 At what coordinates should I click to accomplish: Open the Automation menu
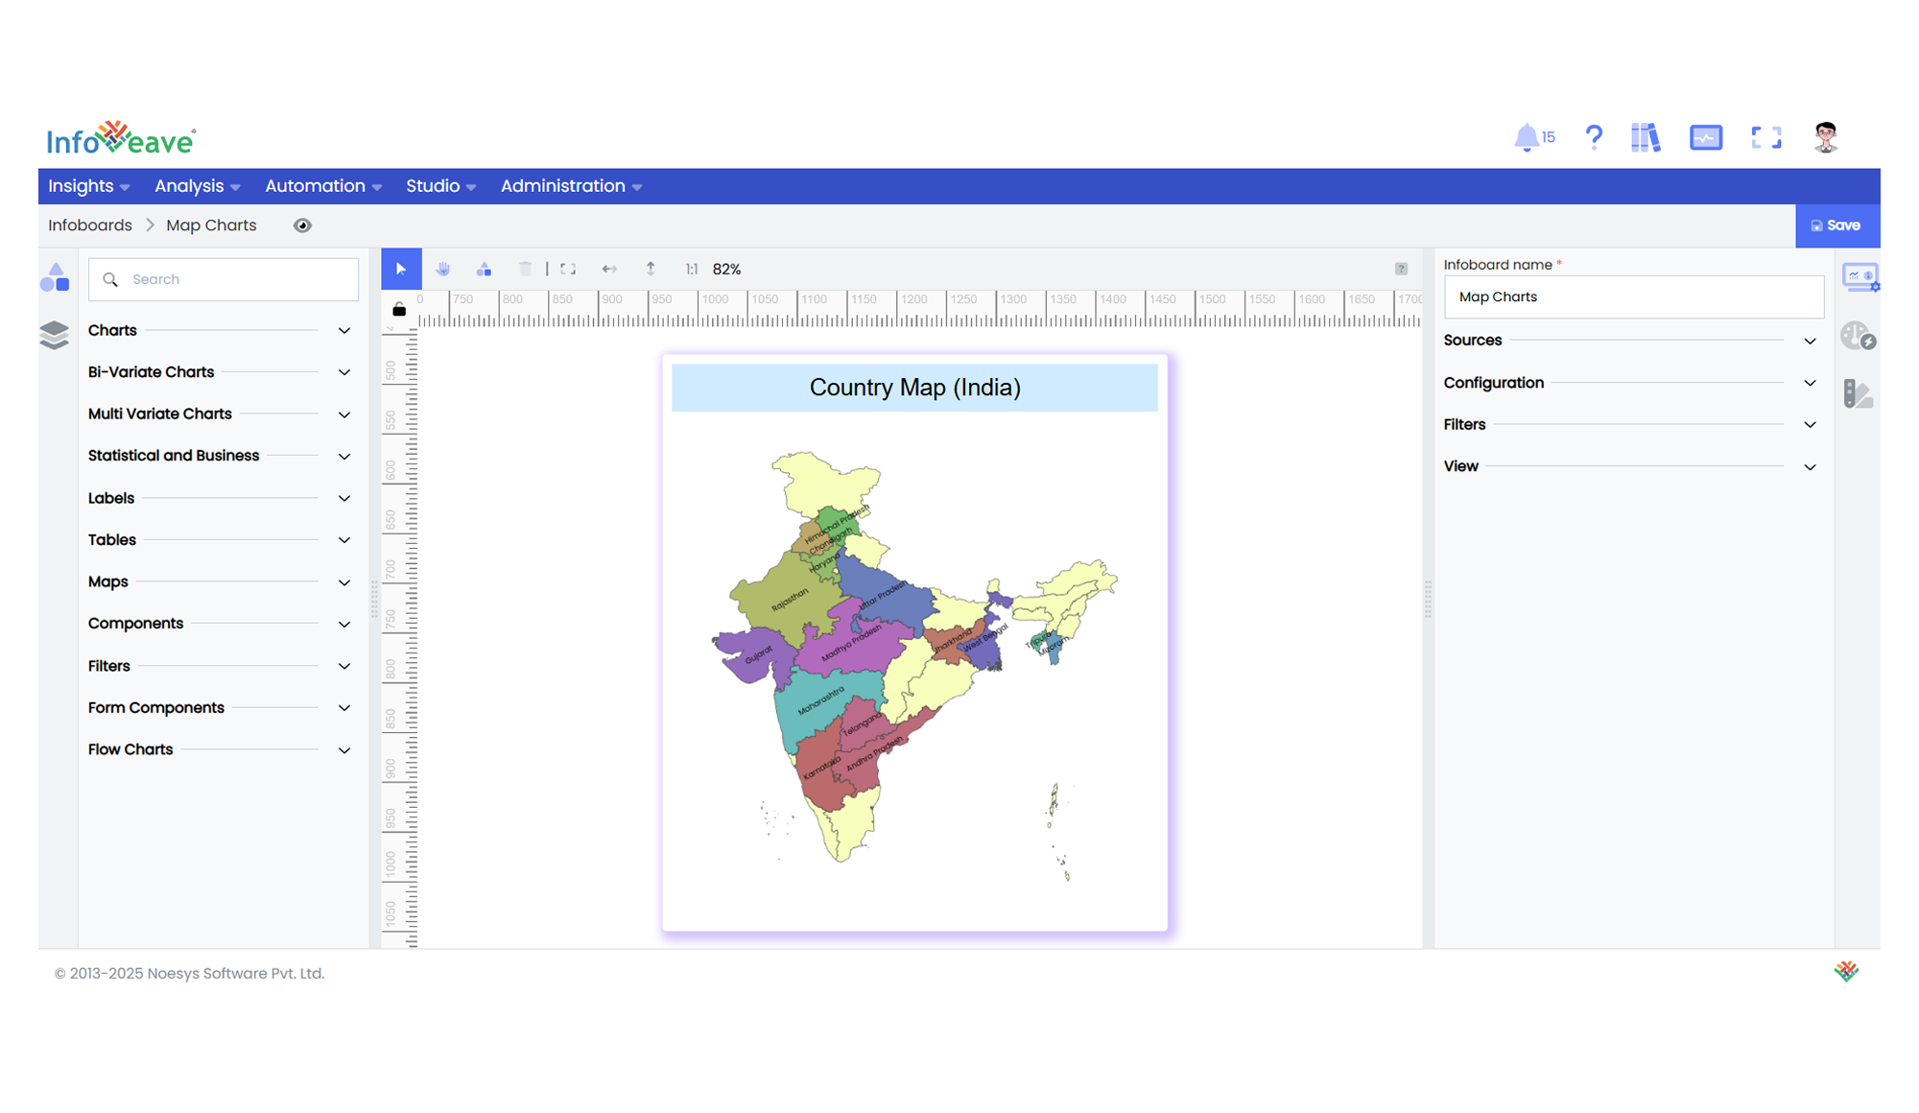323,186
